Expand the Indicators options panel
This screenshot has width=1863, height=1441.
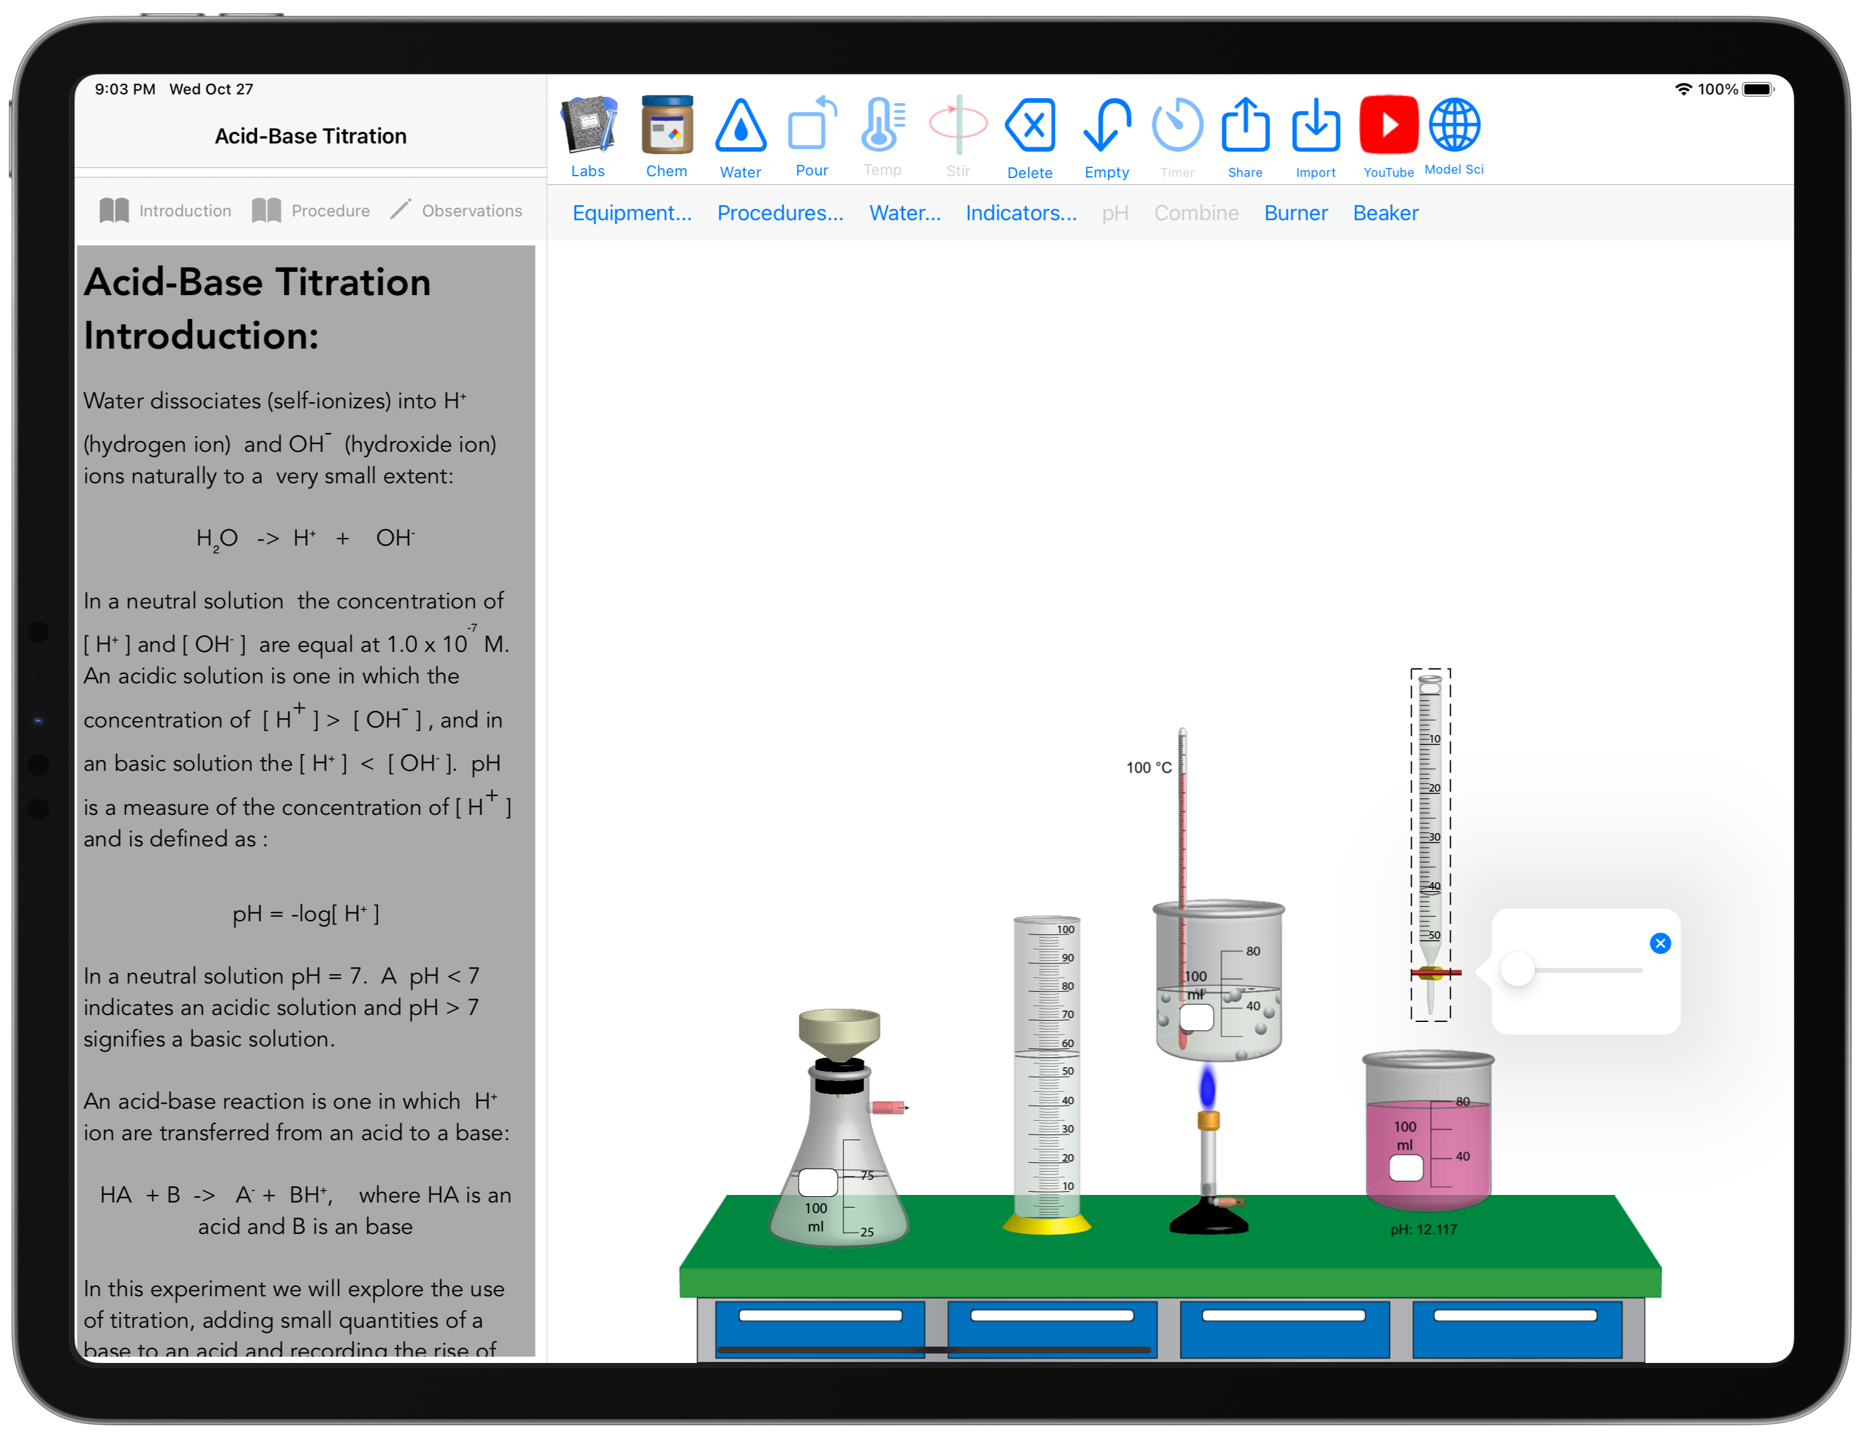[x=1021, y=211]
